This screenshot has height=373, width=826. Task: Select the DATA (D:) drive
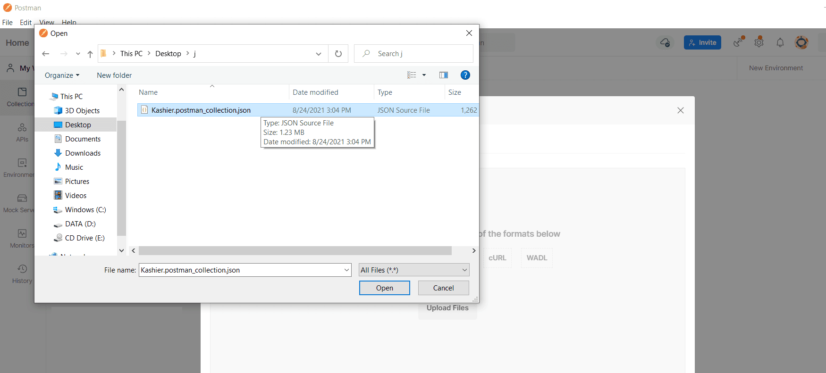[80, 224]
